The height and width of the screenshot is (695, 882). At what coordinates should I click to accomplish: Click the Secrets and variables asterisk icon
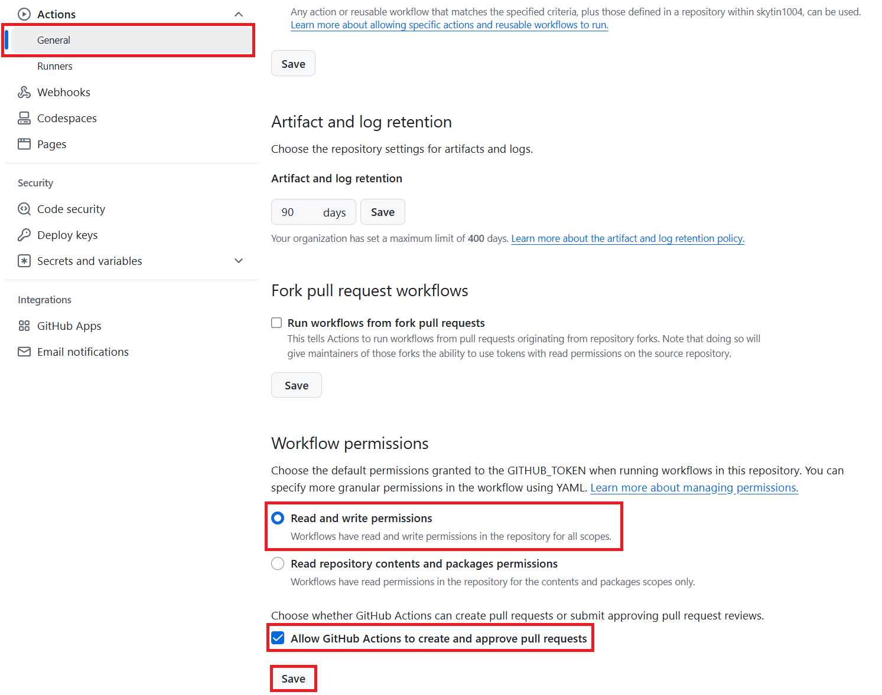point(24,261)
